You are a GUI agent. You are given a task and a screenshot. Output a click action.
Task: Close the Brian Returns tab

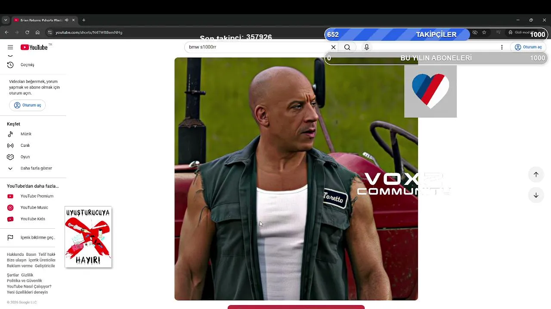73,20
